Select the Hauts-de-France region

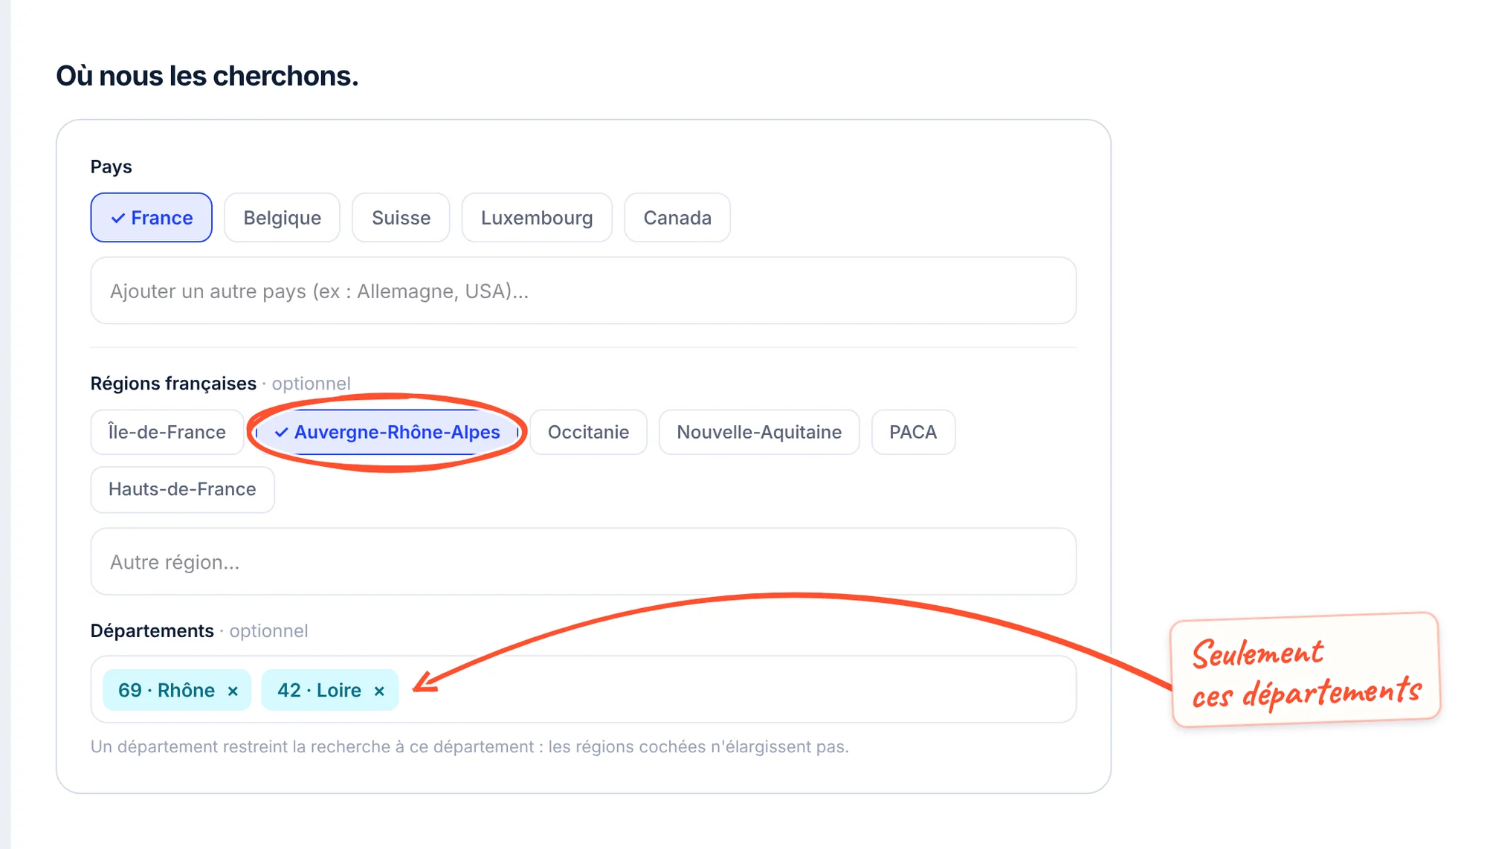182,489
